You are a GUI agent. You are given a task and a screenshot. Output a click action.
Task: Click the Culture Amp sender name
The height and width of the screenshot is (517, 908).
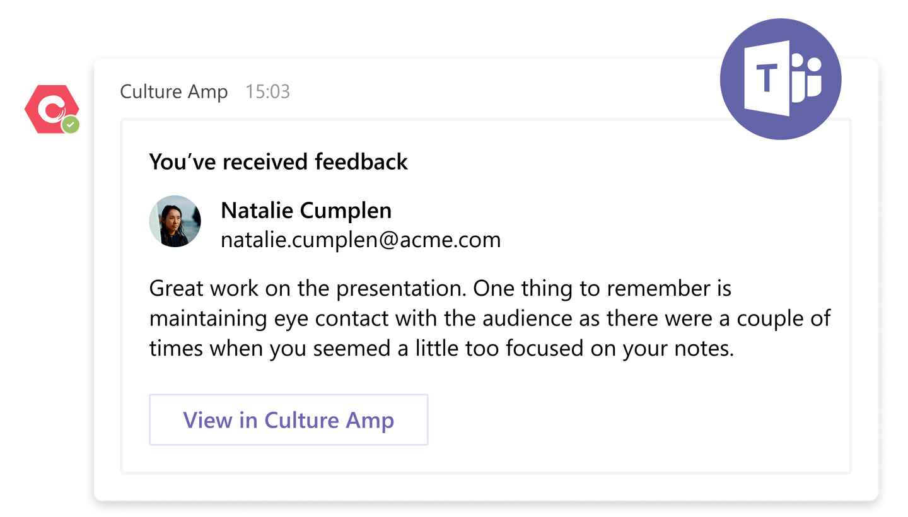tap(174, 92)
